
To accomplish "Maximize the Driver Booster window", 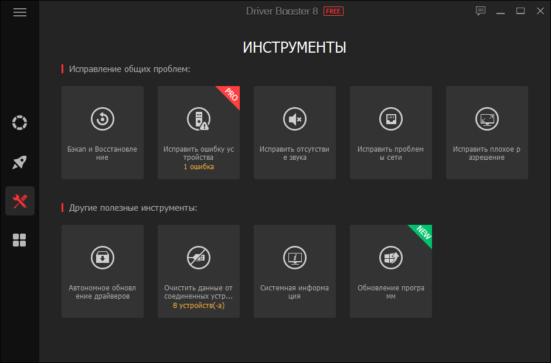I will coord(521,11).
